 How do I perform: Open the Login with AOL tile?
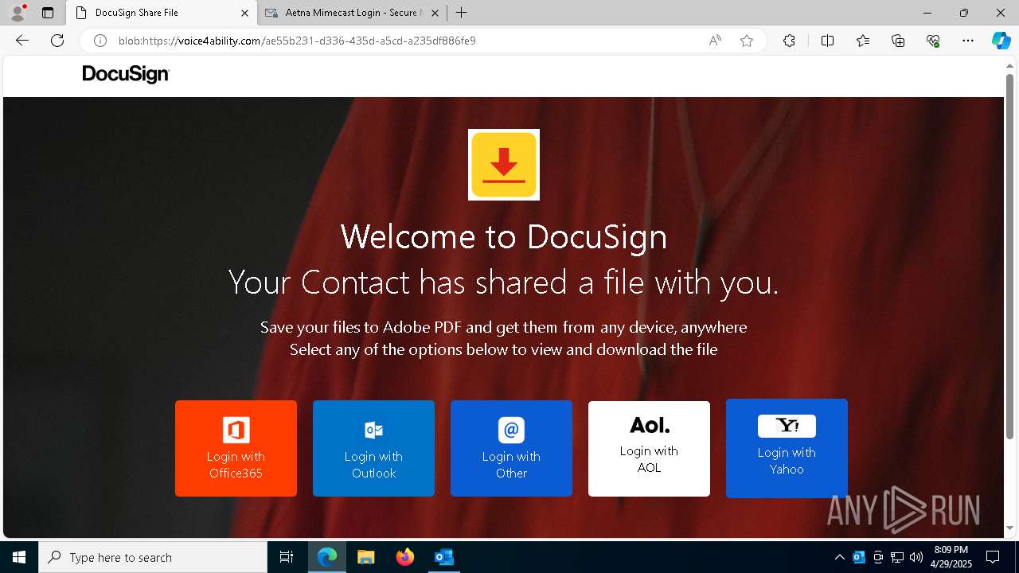(x=649, y=449)
